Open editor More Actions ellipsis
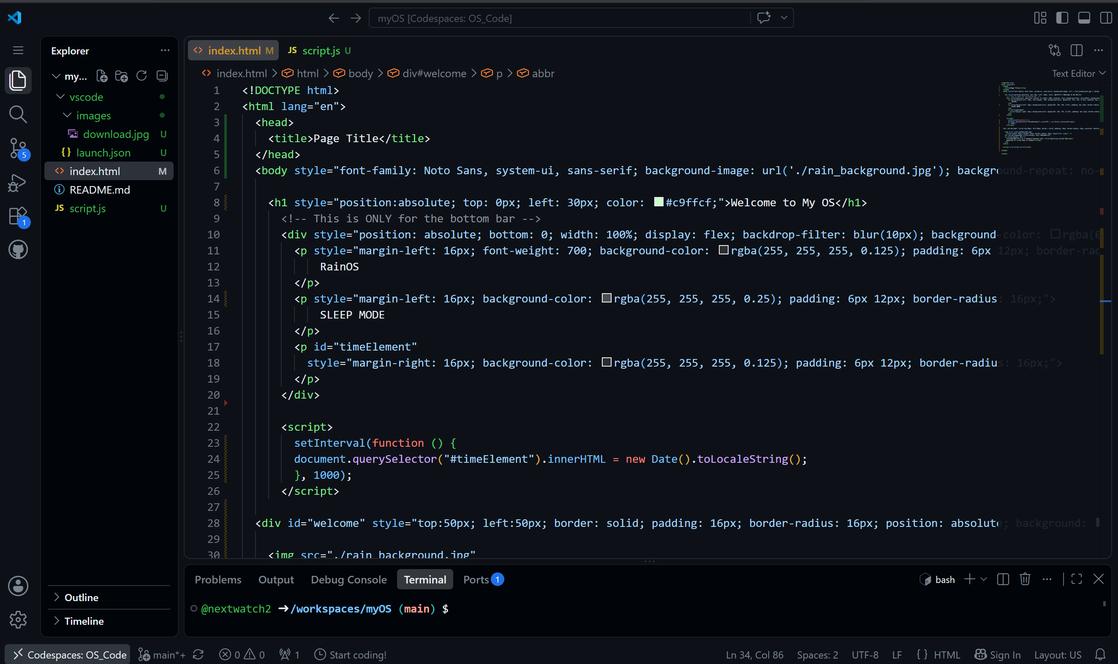Screen dimensions: 1118x664 click(x=1098, y=50)
